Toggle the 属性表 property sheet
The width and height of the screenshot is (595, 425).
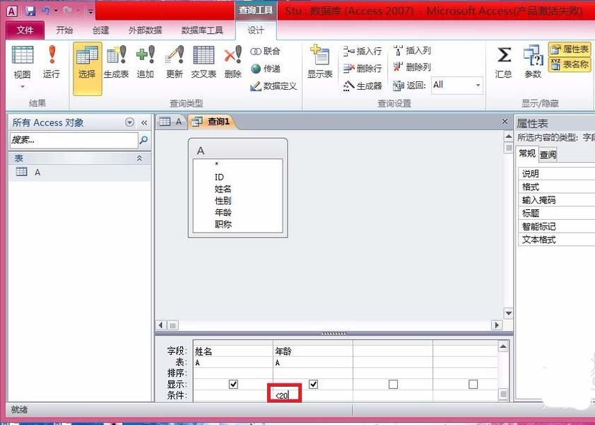pos(570,50)
